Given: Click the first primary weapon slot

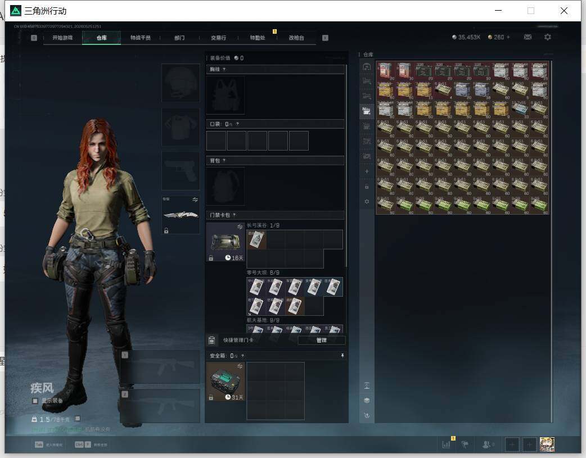Looking at the screenshot, I should click(x=160, y=367).
